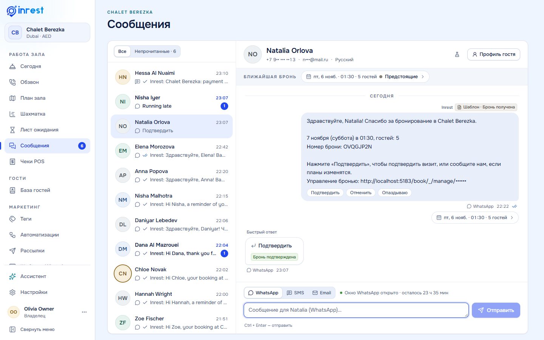The height and width of the screenshot is (340, 544).
Task: Switch channel to SMS
Action: coord(295,293)
